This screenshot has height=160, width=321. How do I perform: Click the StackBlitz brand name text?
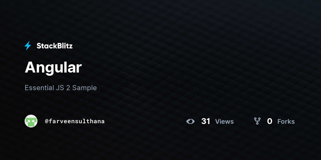[x=55, y=46]
